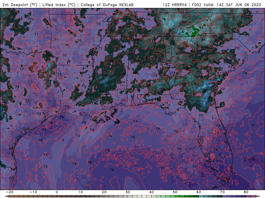
Task: Click the '12Z HRRRV4' model run label
Action: click(175, 5)
